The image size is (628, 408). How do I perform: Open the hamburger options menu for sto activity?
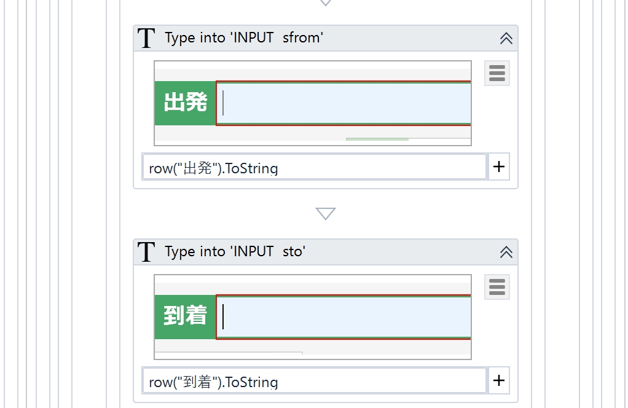pos(497,287)
